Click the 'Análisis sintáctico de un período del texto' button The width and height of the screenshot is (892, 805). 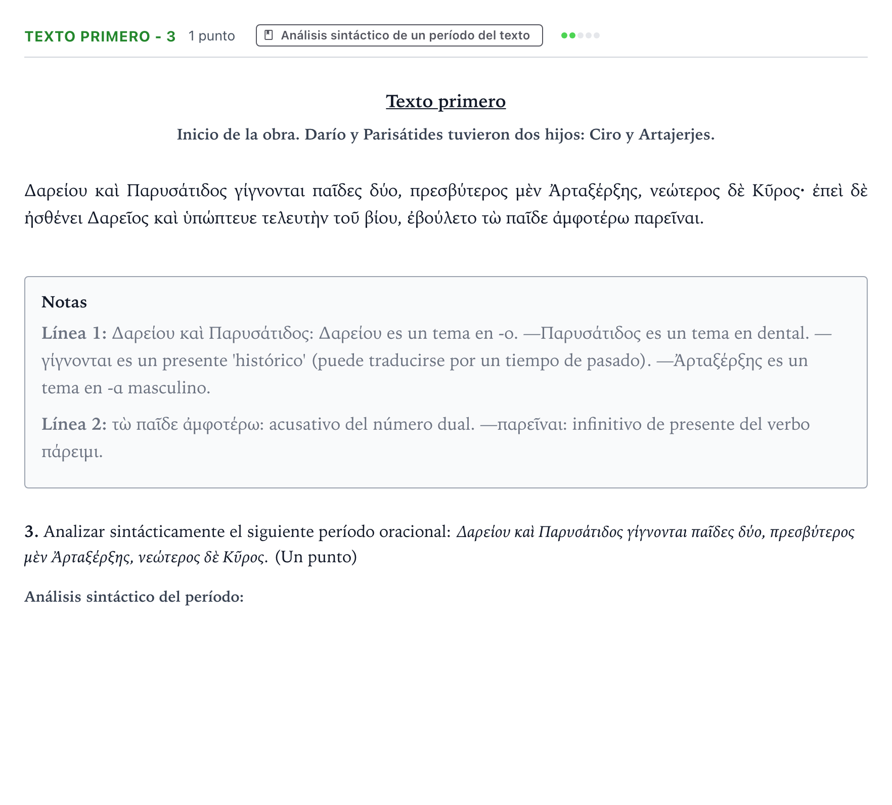[x=399, y=35]
